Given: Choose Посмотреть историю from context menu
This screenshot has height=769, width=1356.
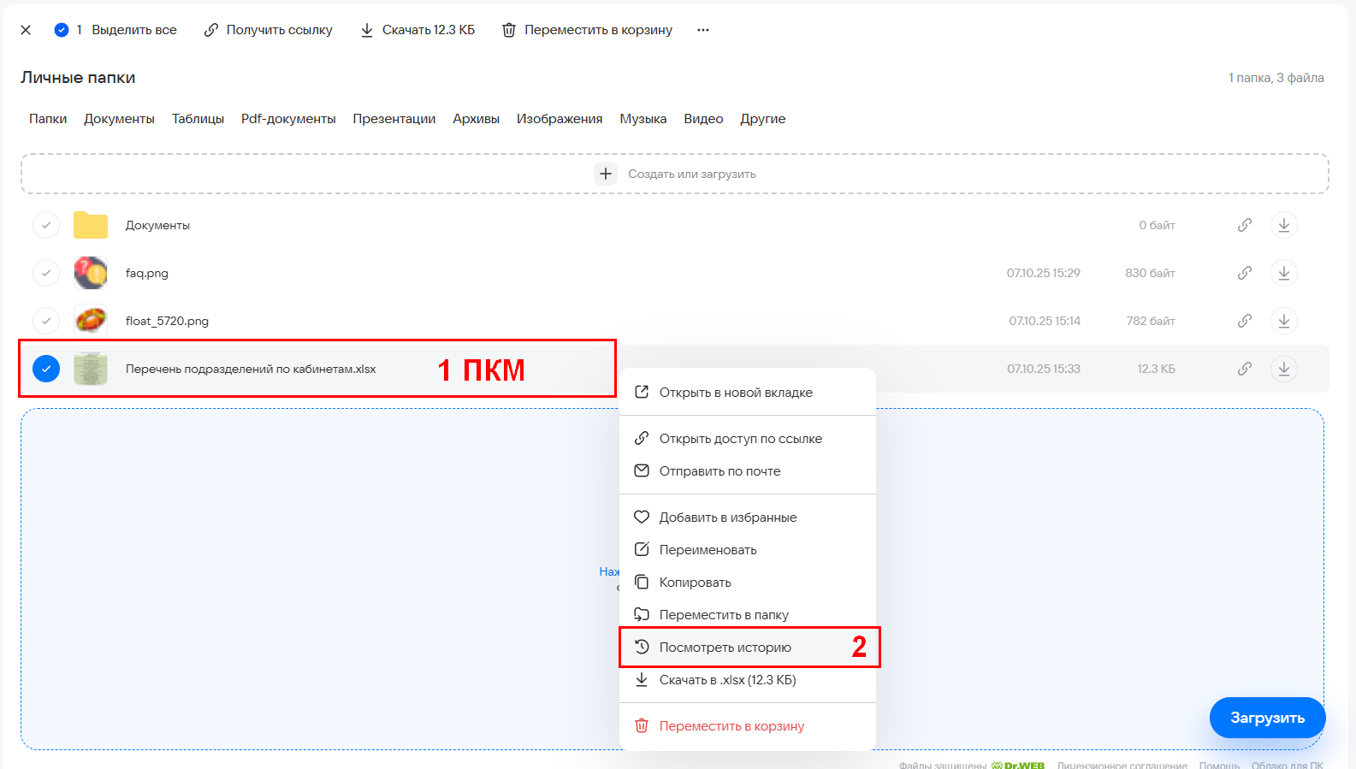Looking at the screenshot, I should coord(725,648).
